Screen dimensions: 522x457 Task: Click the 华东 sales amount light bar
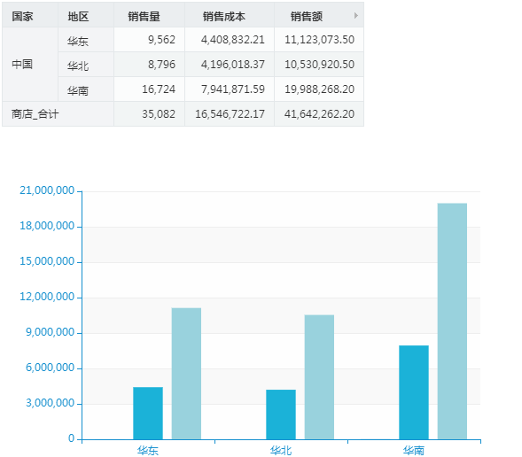tap(186, 374)
